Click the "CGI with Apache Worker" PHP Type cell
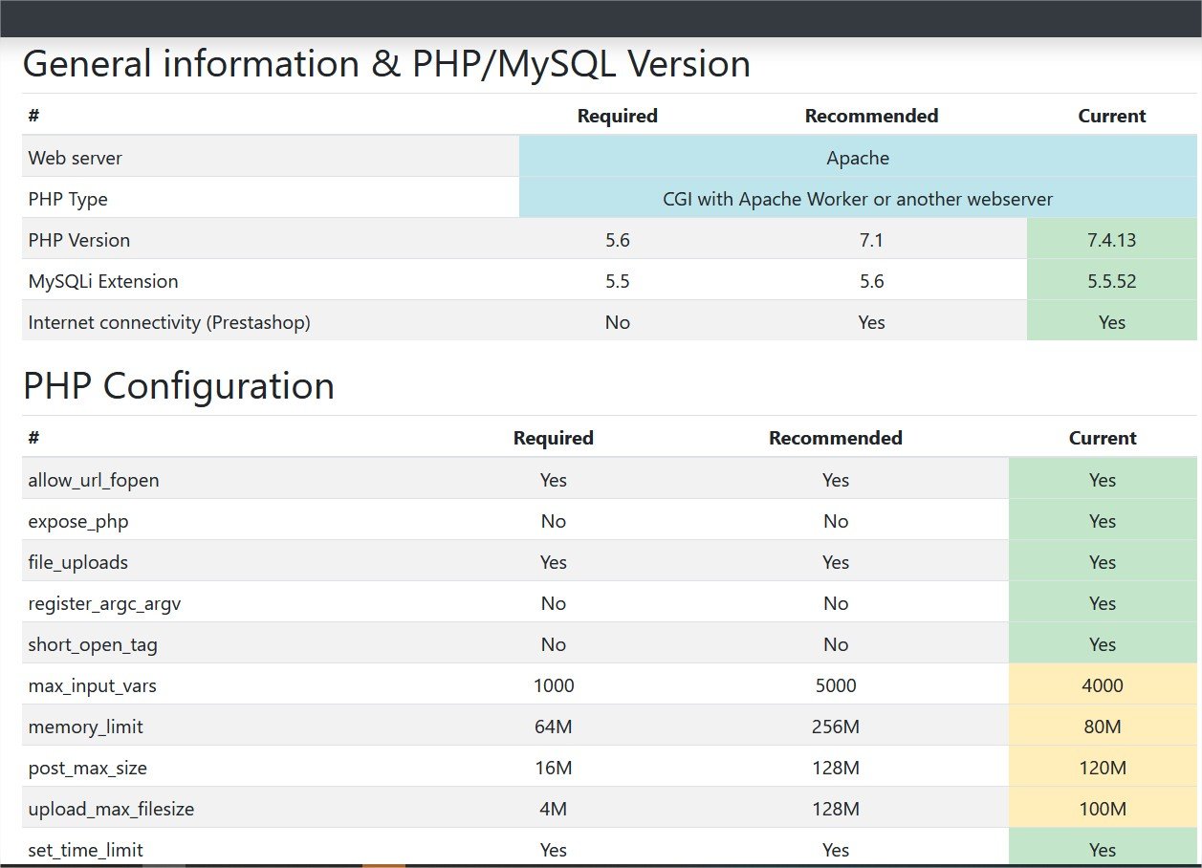The height and width of the screenshot is (868, 1202). click(x=858, y=199)
